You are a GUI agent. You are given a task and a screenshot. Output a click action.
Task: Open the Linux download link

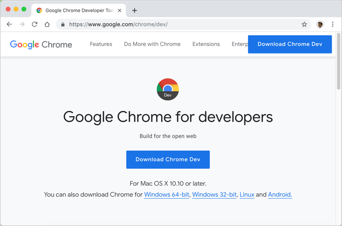(247, 194)
